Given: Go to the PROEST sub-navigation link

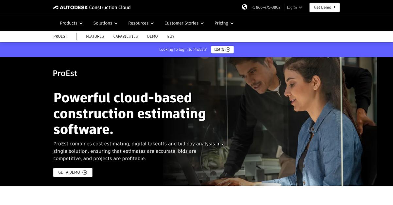Looking at the screenshot, I should [60, 36].
